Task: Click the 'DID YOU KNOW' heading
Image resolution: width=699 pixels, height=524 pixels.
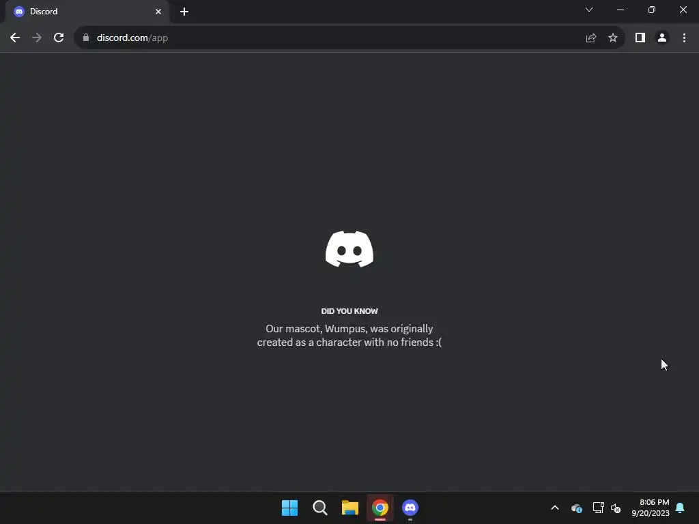Action: [x=349, y=311]
